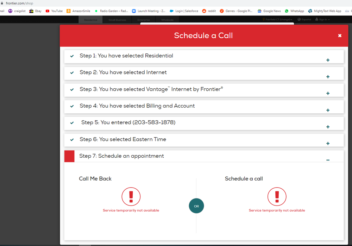Viewport: 352px width, 246px height.
Task: Expand Step 6 Eastern Time section
Action: [328, 144]
